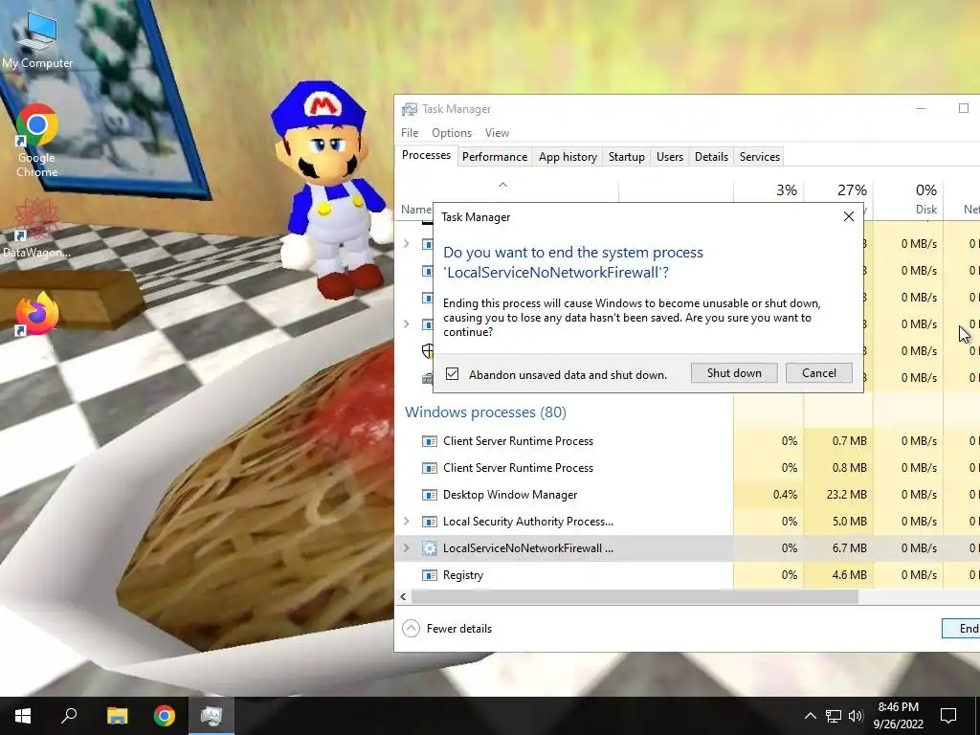Screen dimensions: 980x735
Task: Switch to the Processes tab
Action: pos(426,155)
